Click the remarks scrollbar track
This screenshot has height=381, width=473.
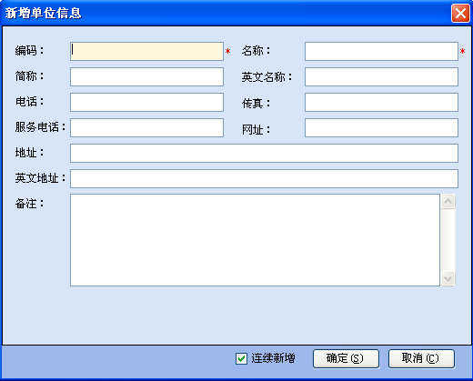pos(448,240)
